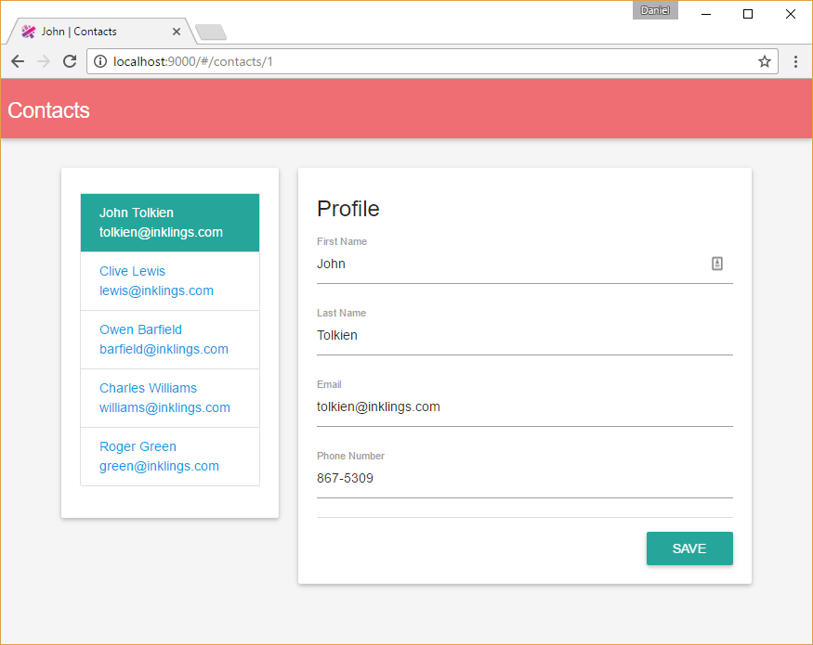Screen dimensions: 813x645
Task: Click the tab favicon for John | Contacts
Action: click(x=29, y=32)
